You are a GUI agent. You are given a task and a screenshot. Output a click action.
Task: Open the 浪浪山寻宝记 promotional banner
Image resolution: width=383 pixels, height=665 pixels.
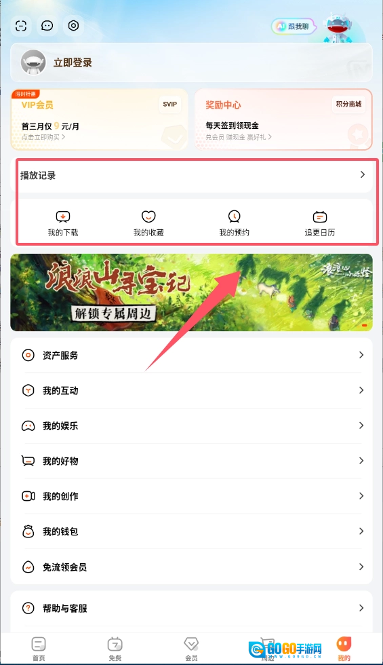(x=191, y=292)
